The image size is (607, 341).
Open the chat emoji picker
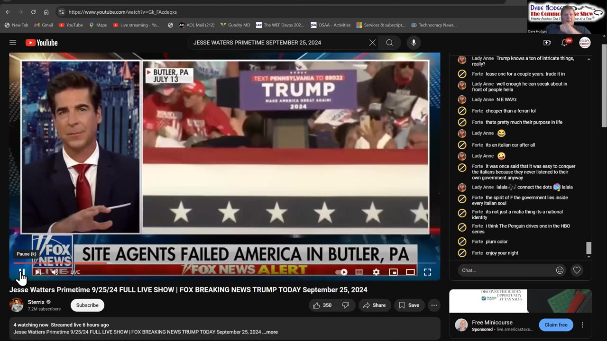click(560, 270)
